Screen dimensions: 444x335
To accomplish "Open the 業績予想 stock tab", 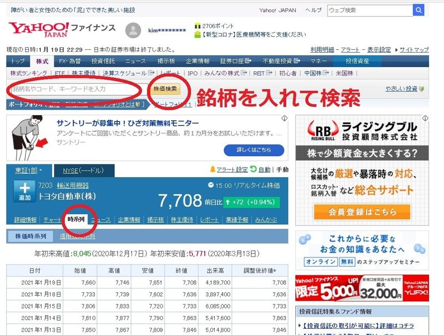I will click(237, 219).
